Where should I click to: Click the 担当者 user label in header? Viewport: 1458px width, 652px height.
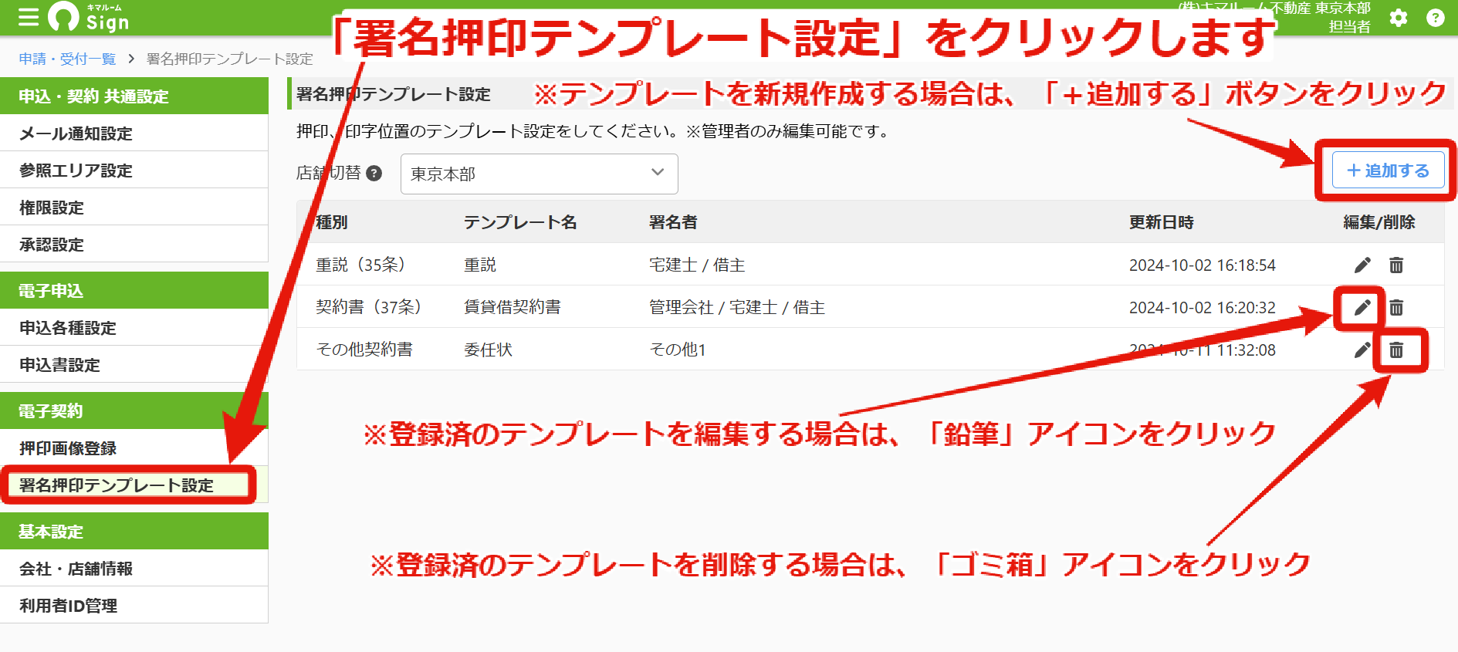coord(1349,26)
